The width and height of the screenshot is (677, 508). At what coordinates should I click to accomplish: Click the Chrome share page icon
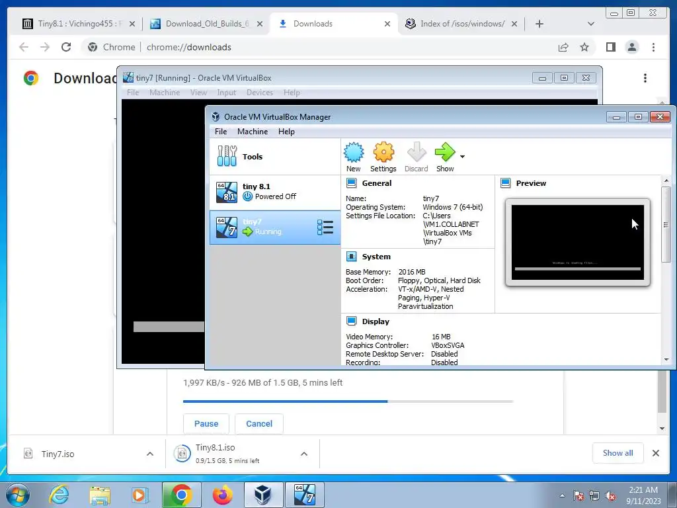563,47
